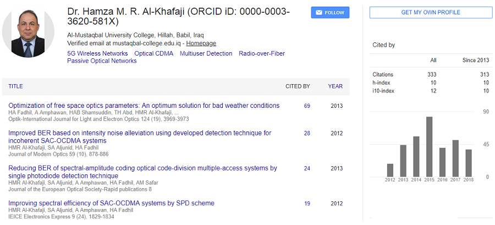Click the envelope icon in the Follow button
Viewport: 495px width, 225px height.
(x=319, y=13)
